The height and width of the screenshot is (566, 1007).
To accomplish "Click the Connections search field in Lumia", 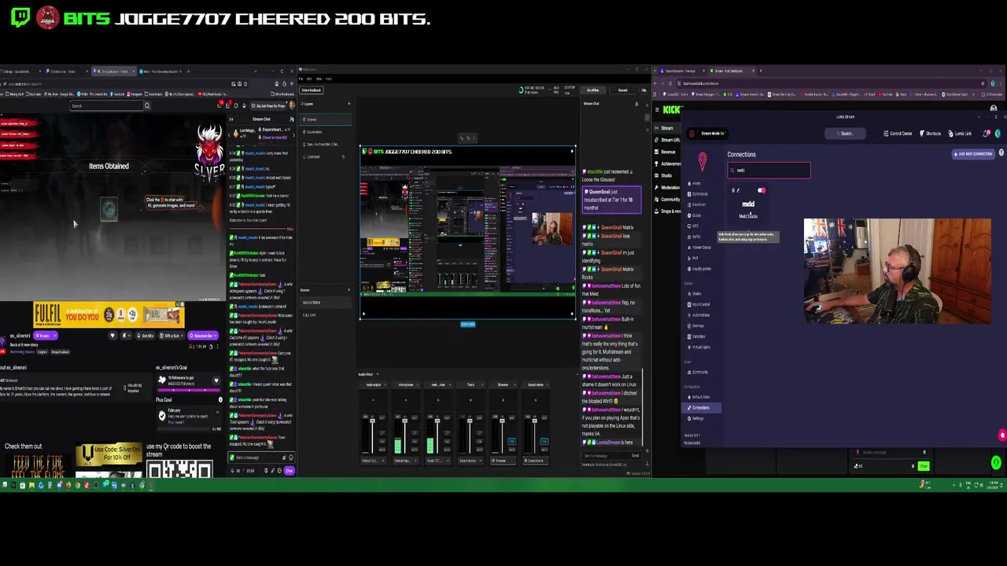I will pos(769,170).
